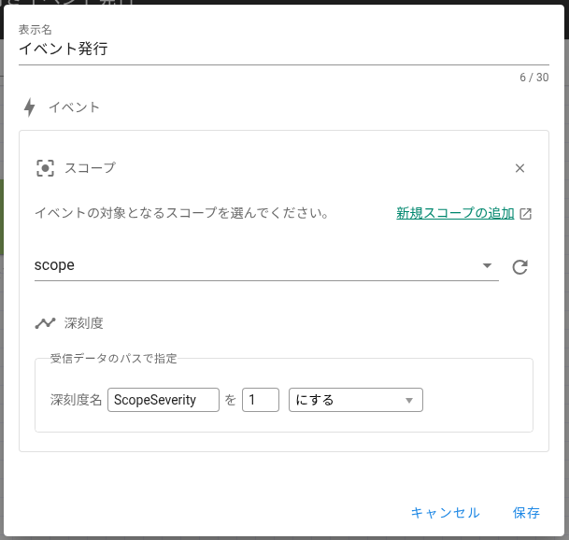Remove the scope section with the X icon
Viewport: 569px width, 540px height.
(x=520, y=168)
